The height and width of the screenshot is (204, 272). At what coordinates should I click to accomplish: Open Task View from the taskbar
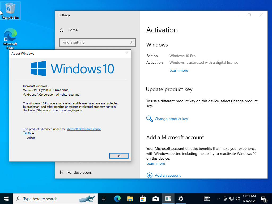click(104, 199)
